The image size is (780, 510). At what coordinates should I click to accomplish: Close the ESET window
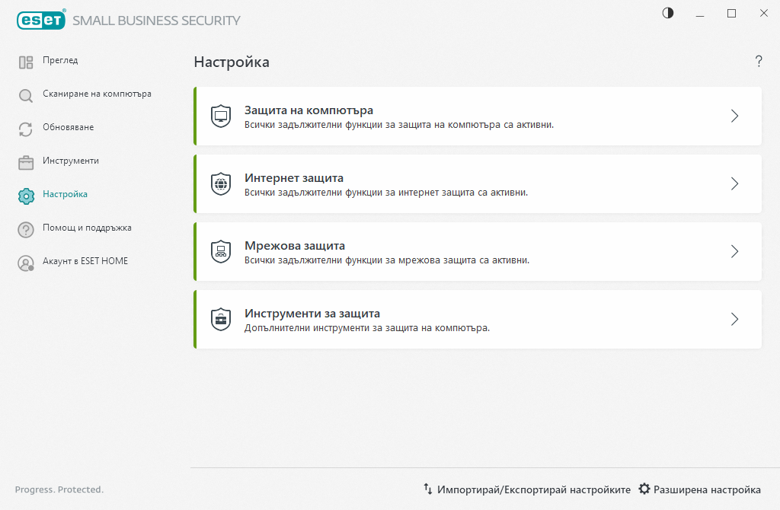click(x=763, y=14)
